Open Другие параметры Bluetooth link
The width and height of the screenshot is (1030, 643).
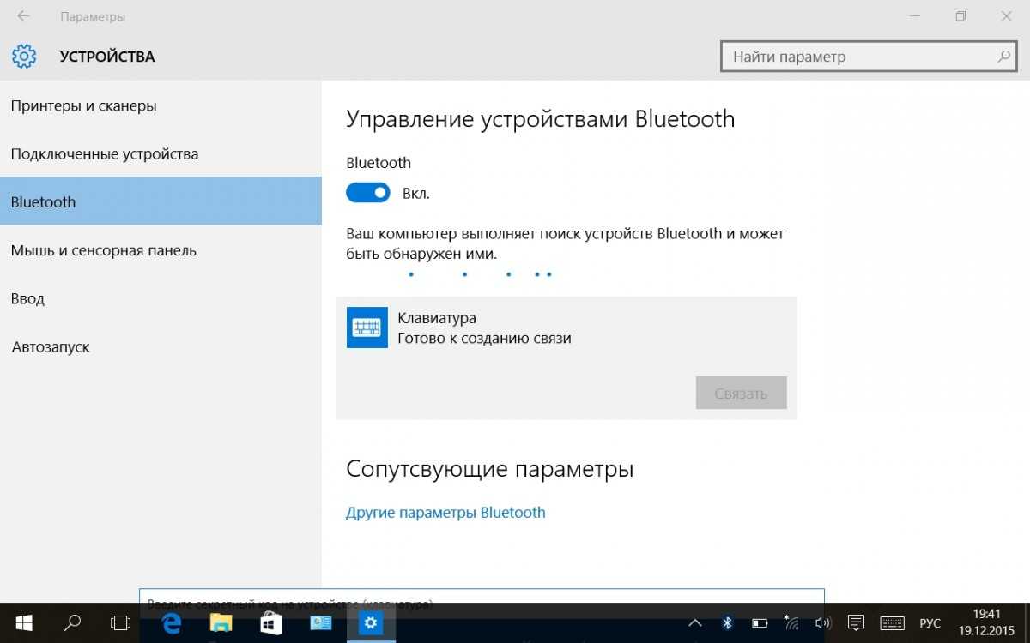[x=445, y=513]
